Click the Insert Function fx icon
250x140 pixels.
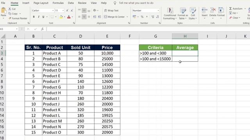pos(42,29)
